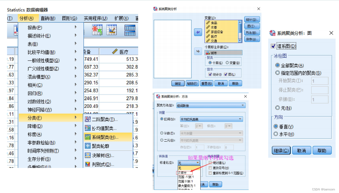The width and height of the screenshot is (339, 193).
Task: Click 粘贴(P) button
Action: click(x=192, y=84)
